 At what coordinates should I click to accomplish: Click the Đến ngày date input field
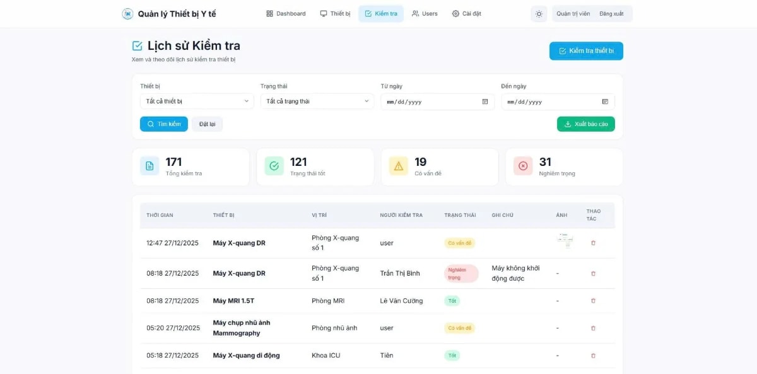pos(549,101)
